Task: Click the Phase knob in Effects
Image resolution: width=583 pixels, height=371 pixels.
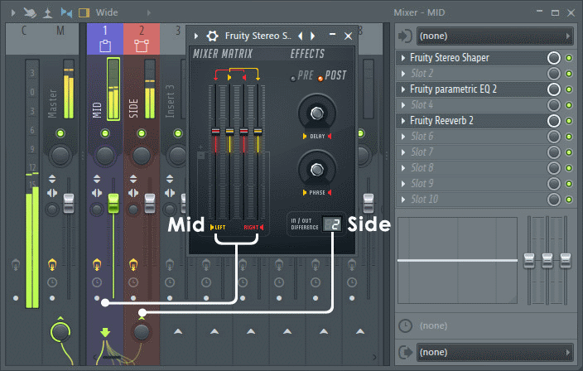Action: pos(316,170)
